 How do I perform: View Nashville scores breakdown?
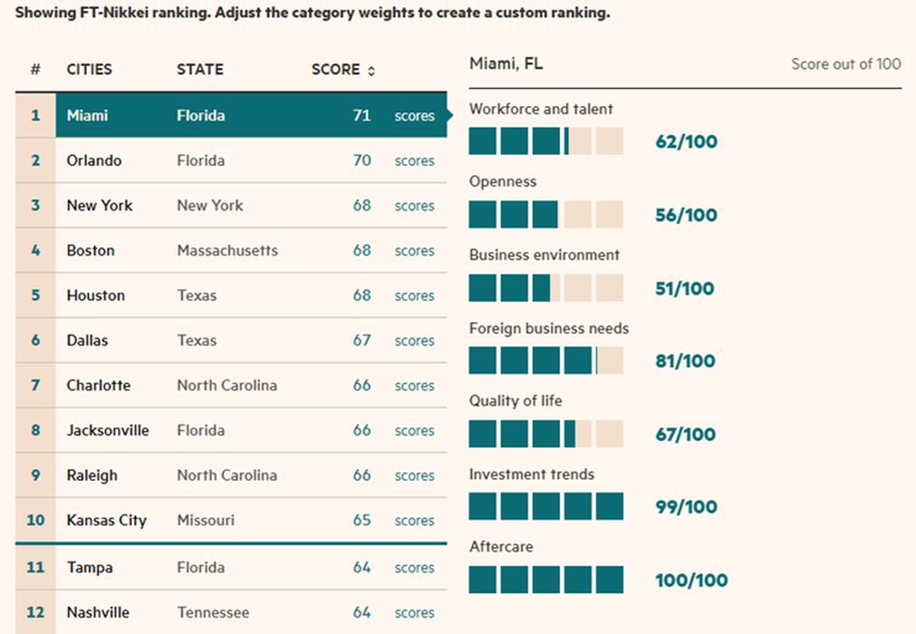click(x=414, y=613)
